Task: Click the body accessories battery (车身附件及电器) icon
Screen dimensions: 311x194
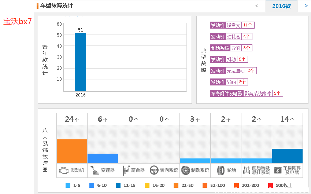Action: click(x=278, y=170)
